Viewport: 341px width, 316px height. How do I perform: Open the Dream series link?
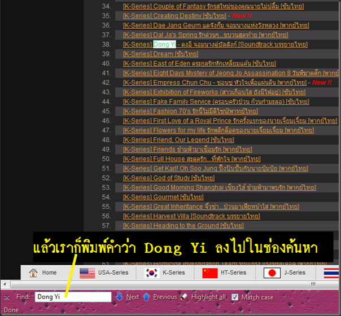click(160, 54)
